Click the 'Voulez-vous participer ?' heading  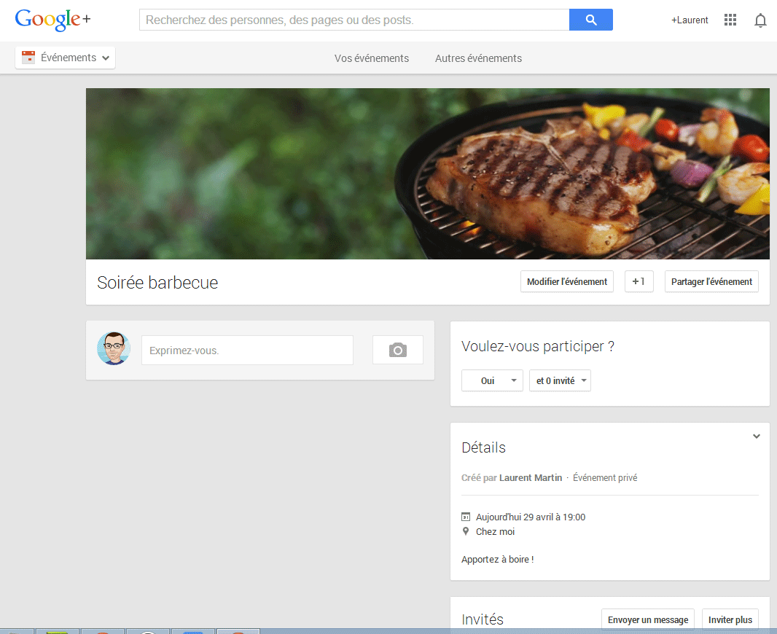(x=538, y=346)
